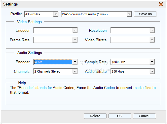Select the highlighted WAV encoder field
The width and height of the screenshot is (167, 124).
click(x=53, y=62)
